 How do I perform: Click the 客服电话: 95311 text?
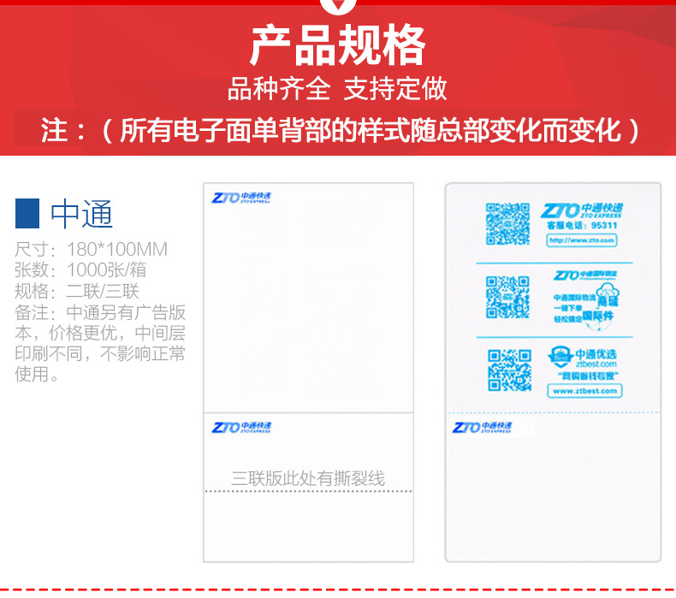tap(582, 226)
